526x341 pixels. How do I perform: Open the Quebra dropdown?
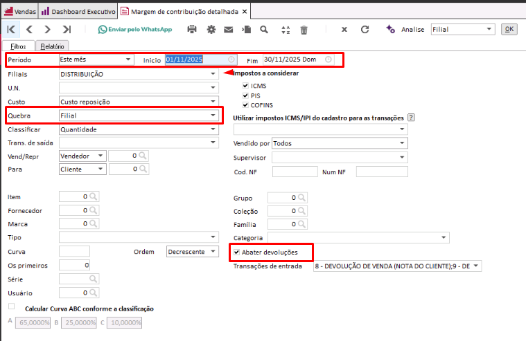pos(213,116)
